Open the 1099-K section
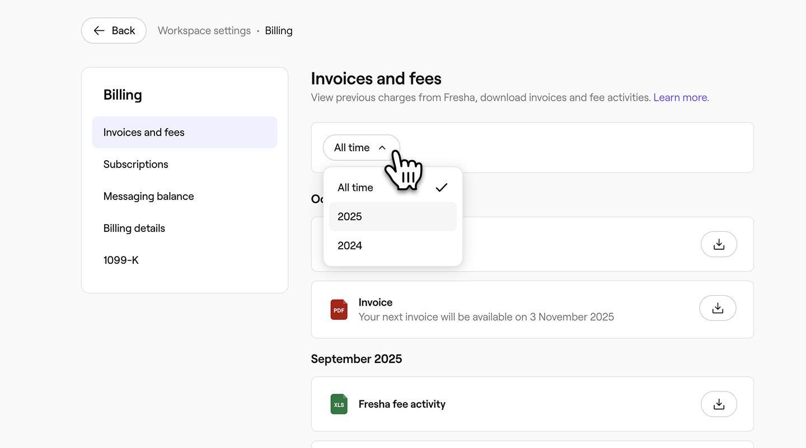Screen dimensions: 806x448 (121, 260)
